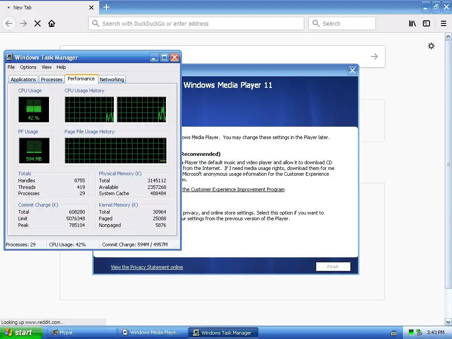Open new tab settings gear icon
Viewport: 452px width, 339px height.
pos(431,46)
